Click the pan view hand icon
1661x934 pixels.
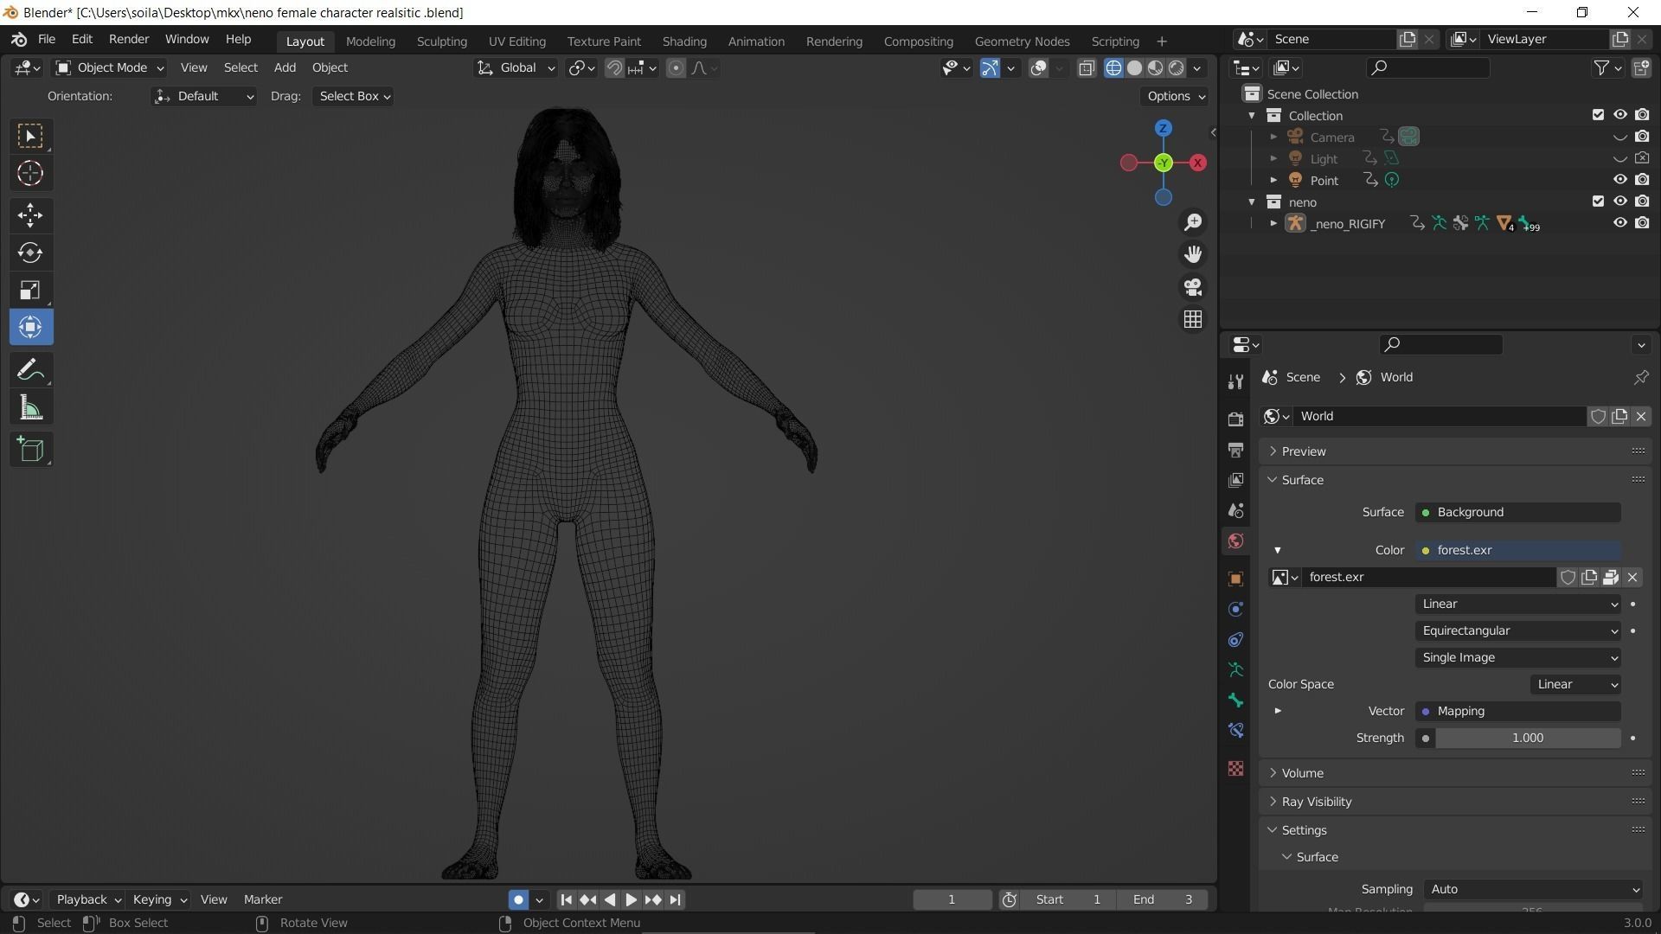1193,254
